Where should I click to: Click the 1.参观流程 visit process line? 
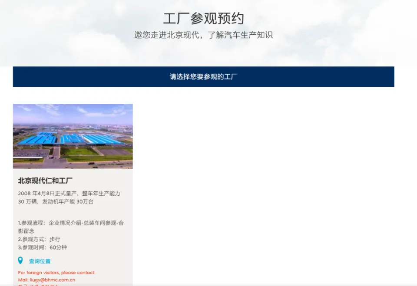(x=71, y=223)
